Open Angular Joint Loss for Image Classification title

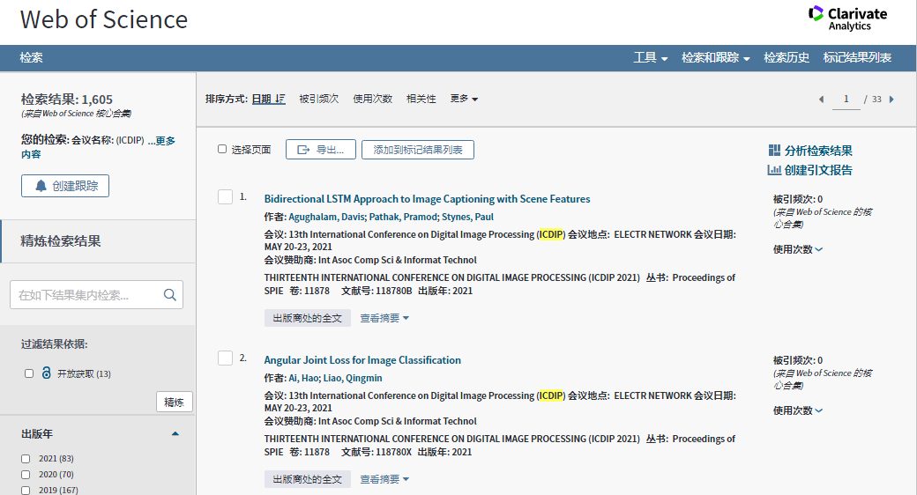coord(362,360)
